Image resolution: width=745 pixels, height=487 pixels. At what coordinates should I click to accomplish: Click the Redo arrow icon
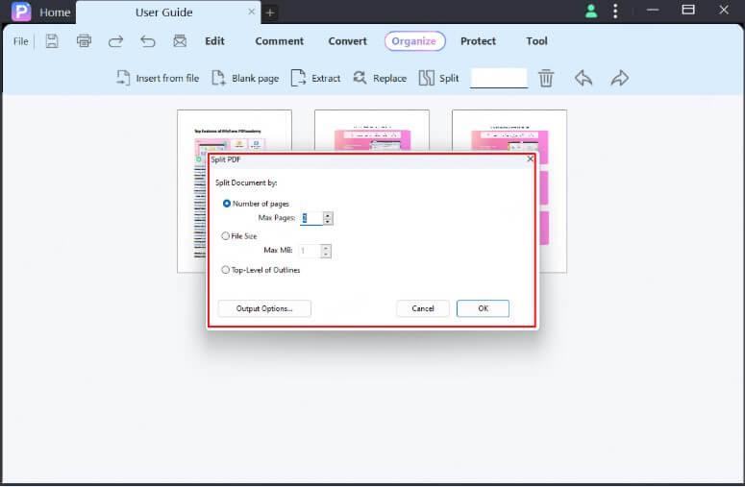pyautogui.click(x=115, y=41)
